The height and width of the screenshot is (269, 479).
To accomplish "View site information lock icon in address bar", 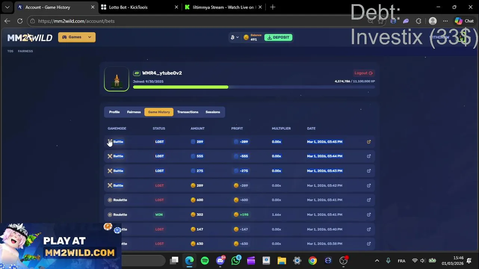I will coord(33,21).
